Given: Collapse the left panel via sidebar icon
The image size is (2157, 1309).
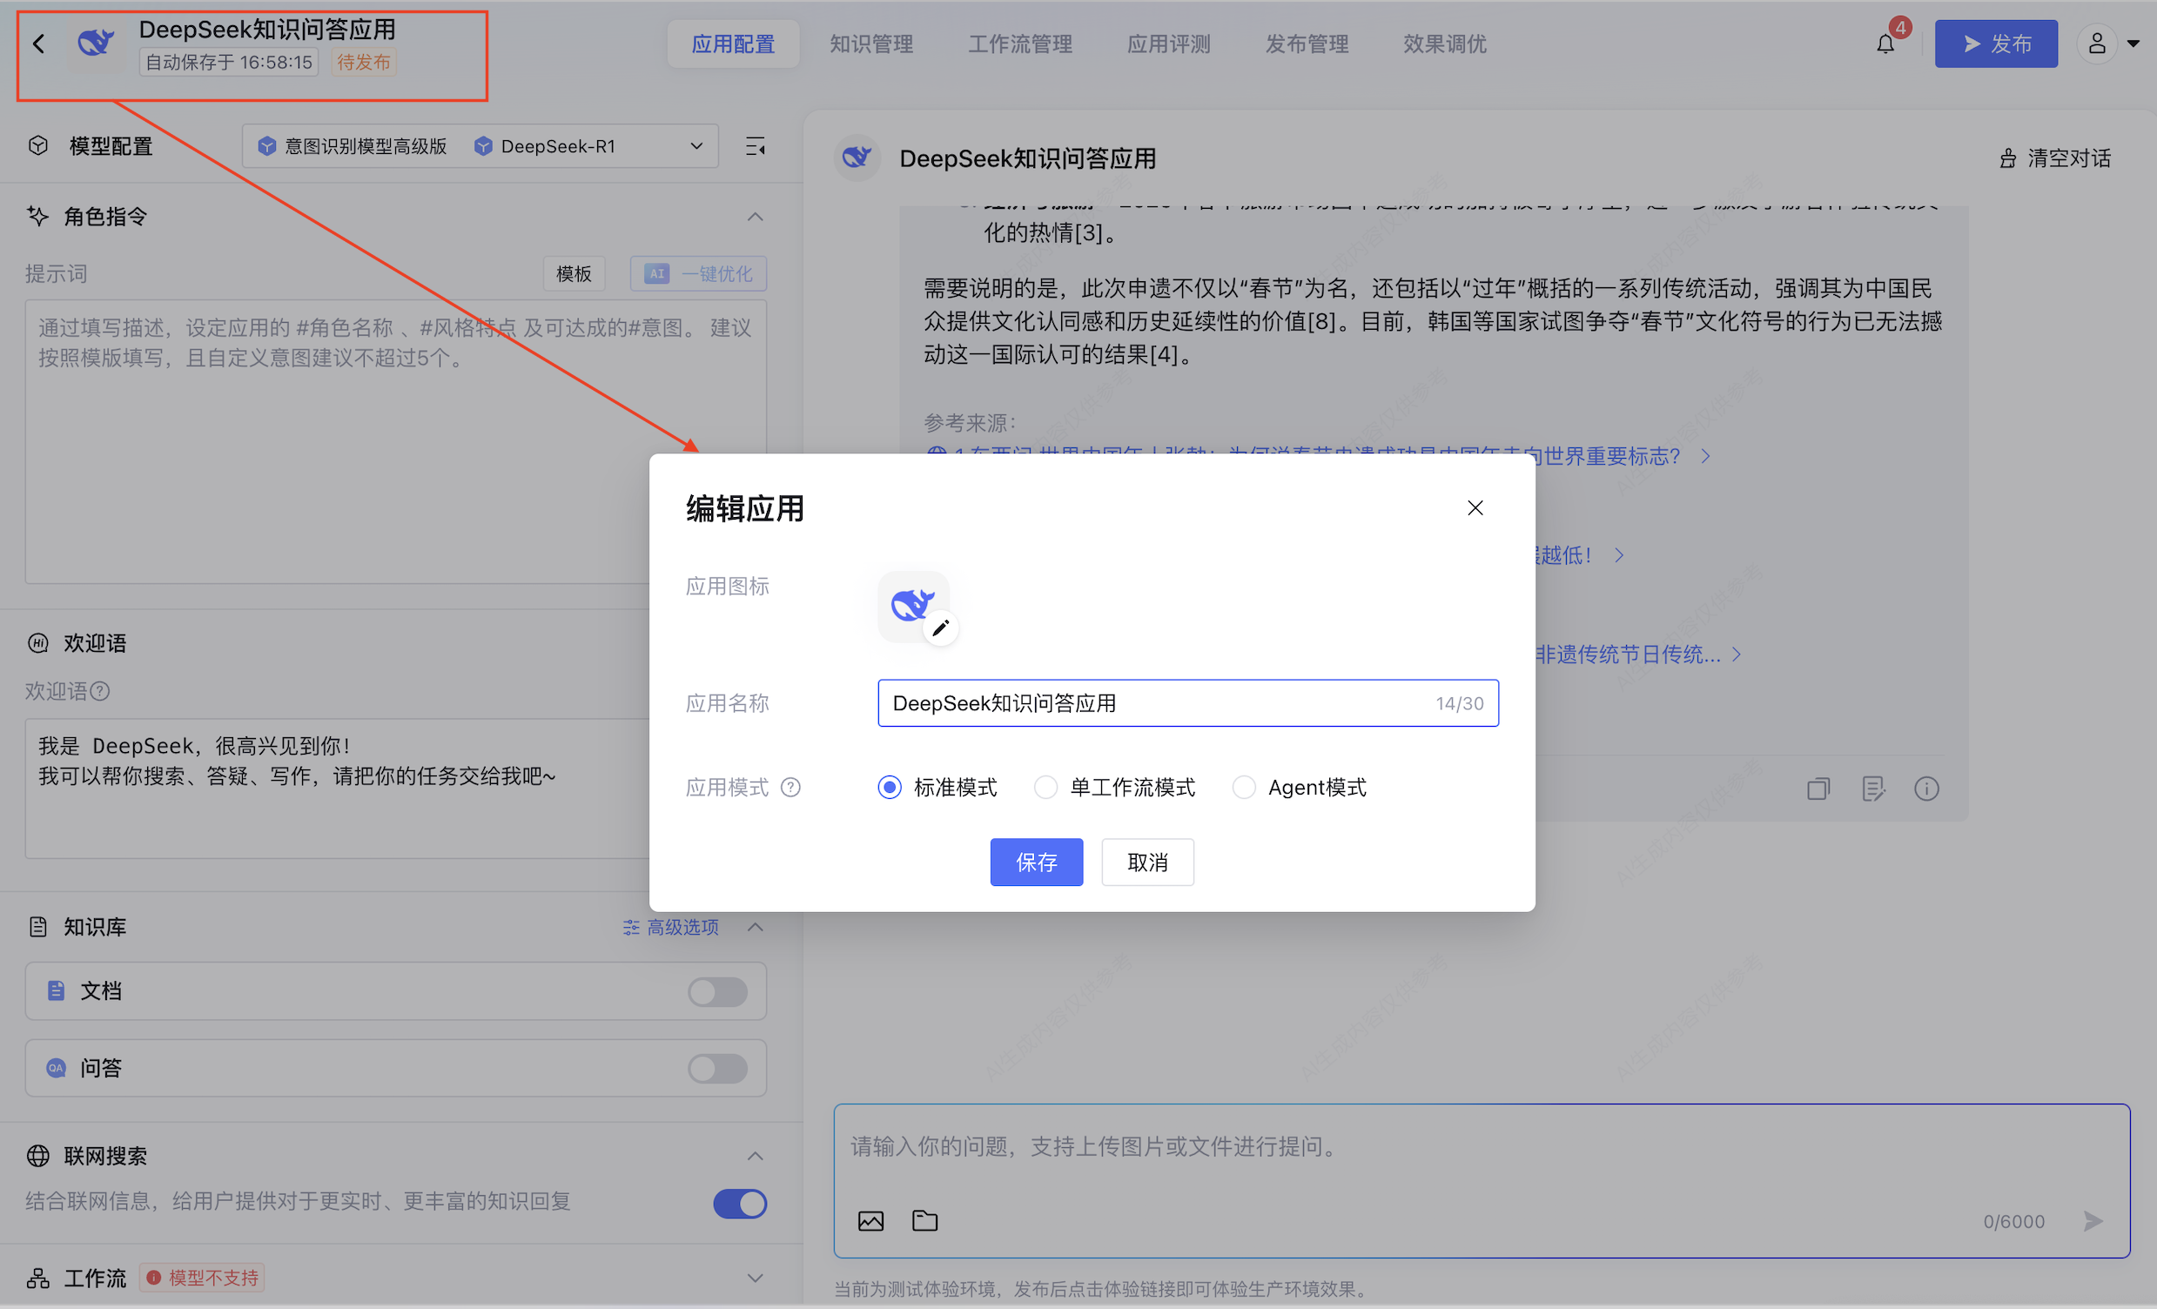Looking at the screenshot, I should click(x=755, y=146).
